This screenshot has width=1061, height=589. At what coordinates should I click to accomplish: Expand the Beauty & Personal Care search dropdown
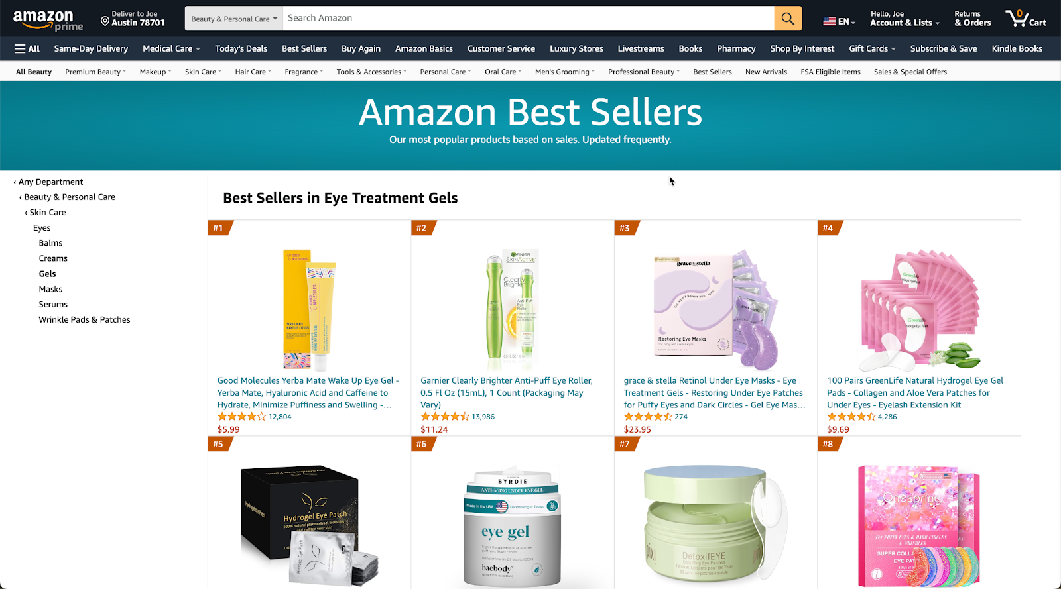point(234,19)
